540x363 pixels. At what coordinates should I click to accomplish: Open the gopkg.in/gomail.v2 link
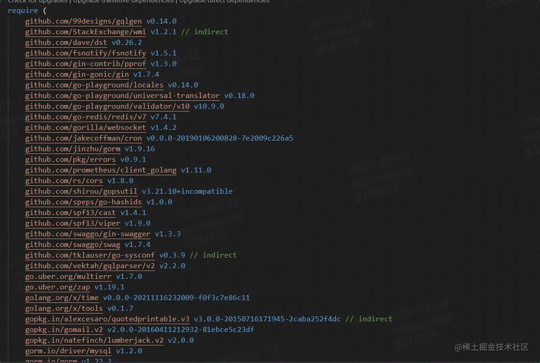coord(64,330)
